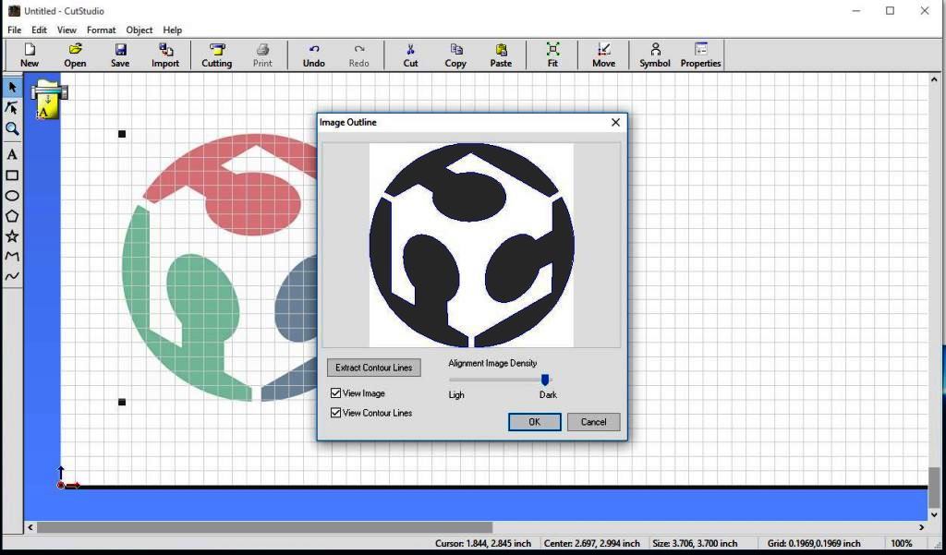Open the Properties panel icon
This screenshot has width=946, height=555.
tap(700, 55)
